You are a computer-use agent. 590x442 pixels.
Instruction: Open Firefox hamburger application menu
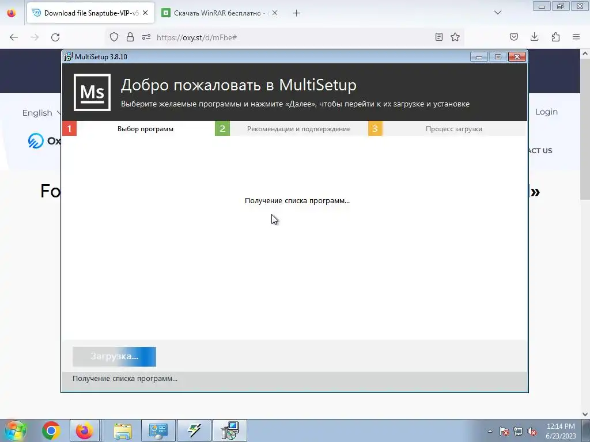coord(576,37)
